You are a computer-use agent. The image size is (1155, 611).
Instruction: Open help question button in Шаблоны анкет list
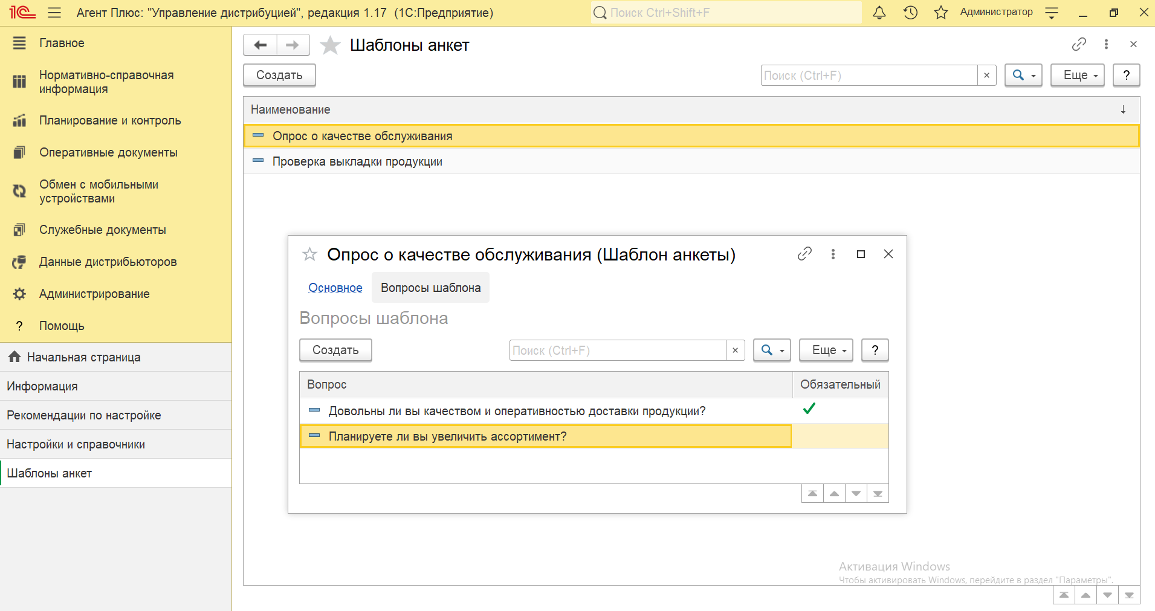coord(1127,76)
